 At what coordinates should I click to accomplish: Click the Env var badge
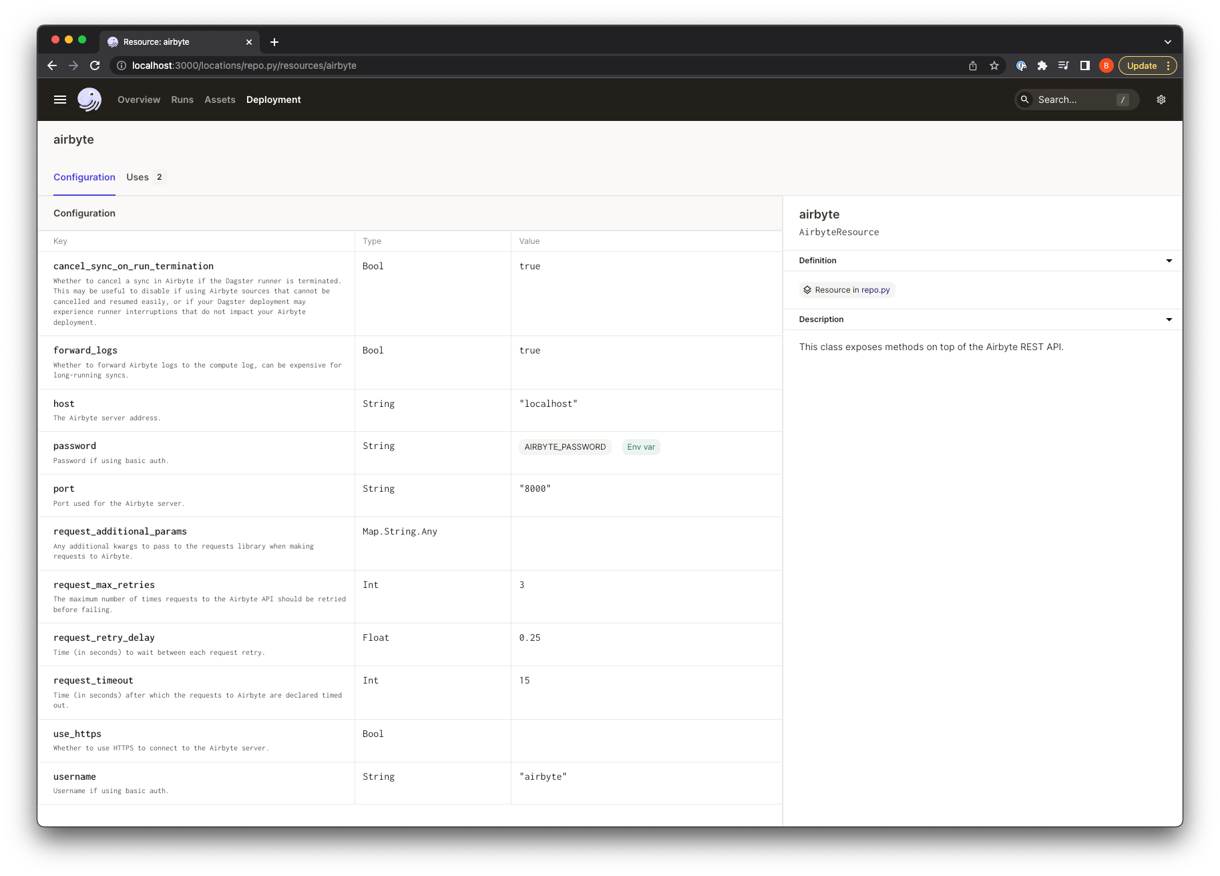tap(641, 447)
